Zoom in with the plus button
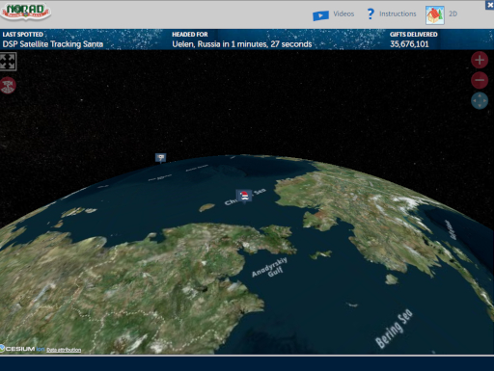Image resolution: width=494 pixels, height=371 pixels. [480, 60]
